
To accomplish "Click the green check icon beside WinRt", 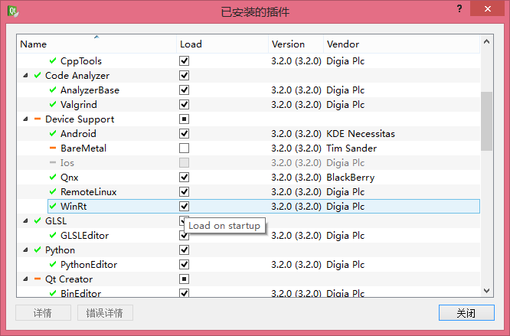I will click(53, 206).
